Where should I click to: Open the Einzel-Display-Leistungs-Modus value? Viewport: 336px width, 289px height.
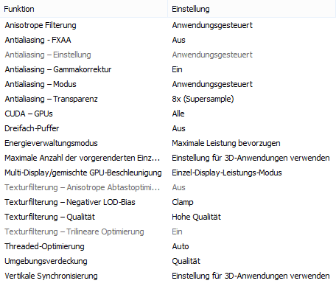(x=227, y=173)
